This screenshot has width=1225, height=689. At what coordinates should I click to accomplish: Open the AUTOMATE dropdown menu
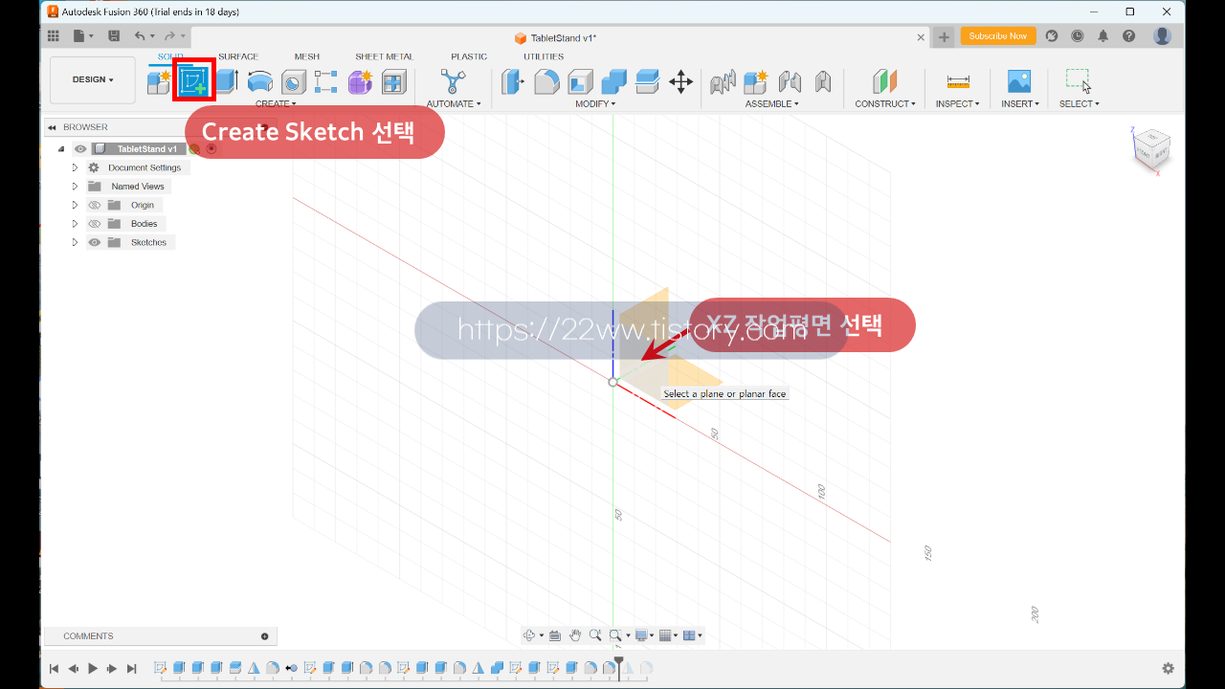(x=453, y=103)
